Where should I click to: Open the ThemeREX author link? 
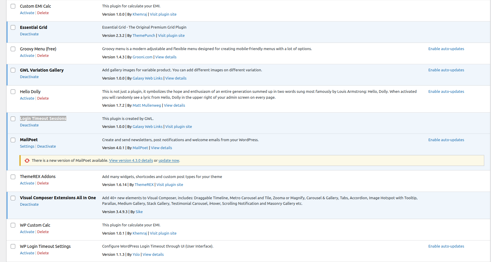[x=144, y=185]
